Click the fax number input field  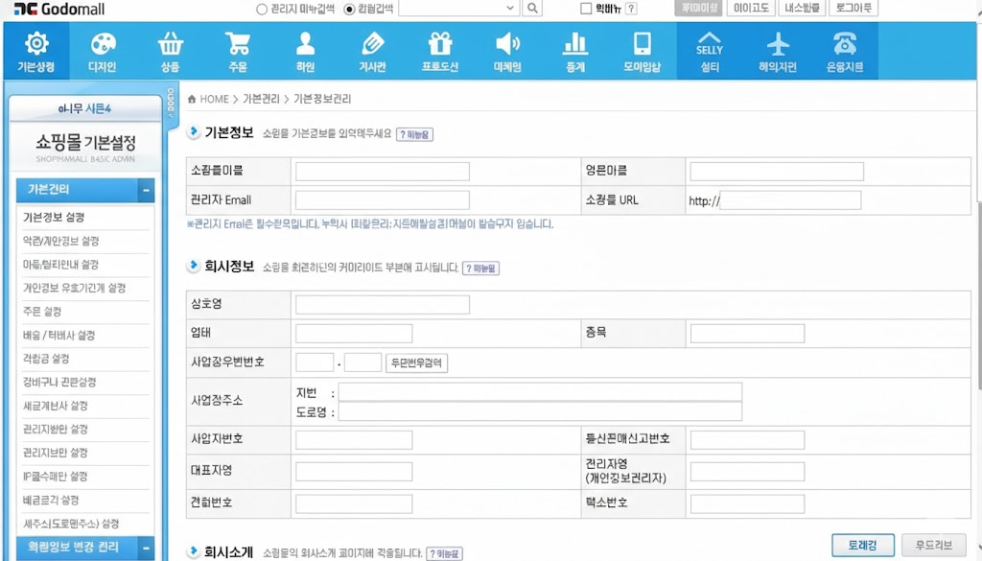(x=747, y=504)
